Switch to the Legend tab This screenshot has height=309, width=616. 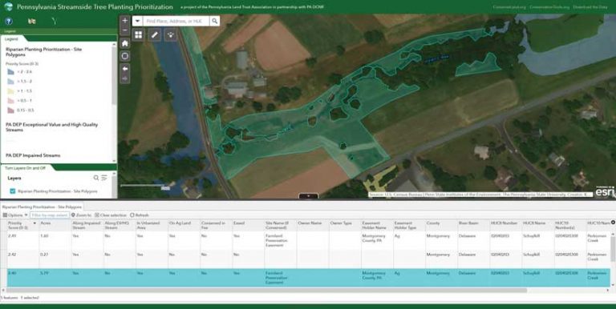coord(11,38)
